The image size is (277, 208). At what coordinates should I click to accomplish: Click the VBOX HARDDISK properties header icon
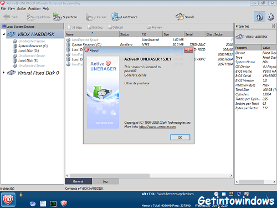pos(240,37)
